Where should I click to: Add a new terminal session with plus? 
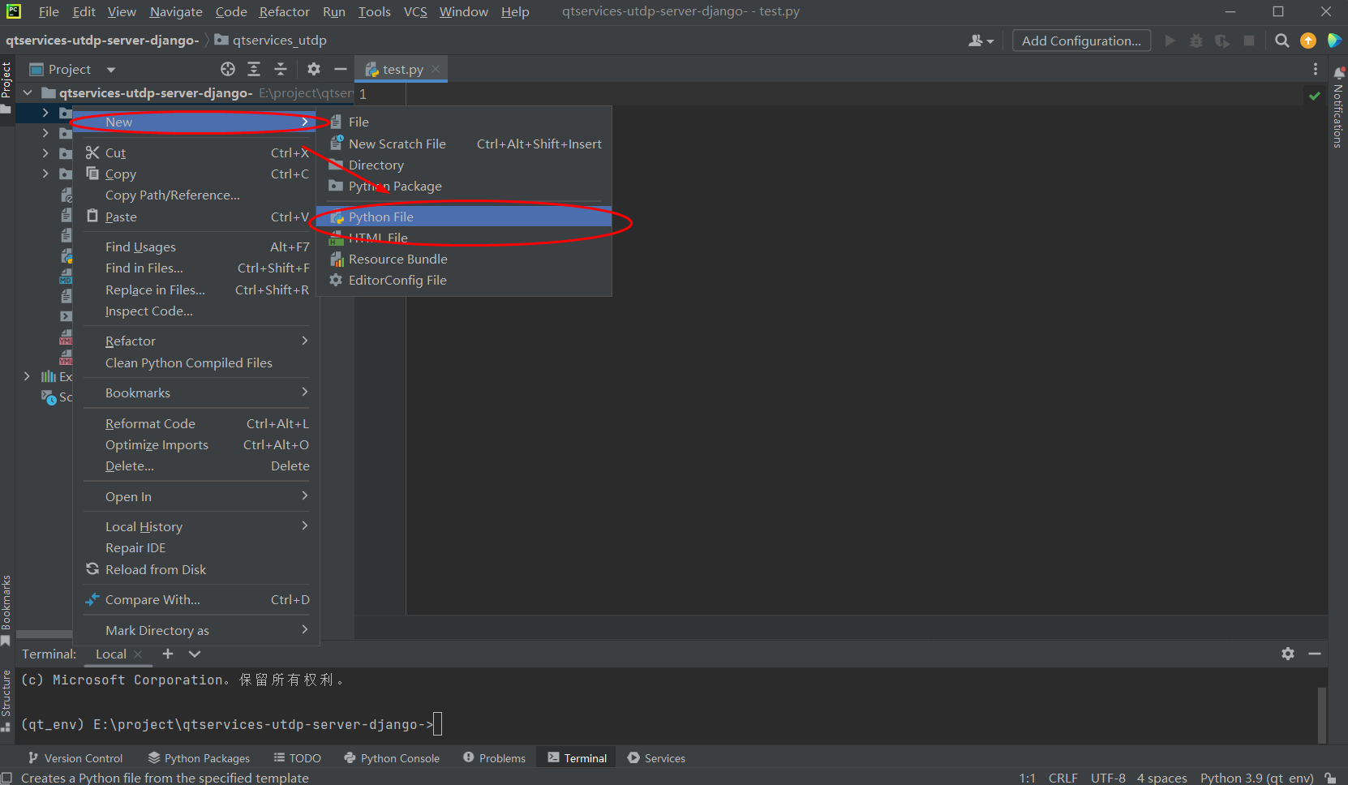(x=168, y=654)
